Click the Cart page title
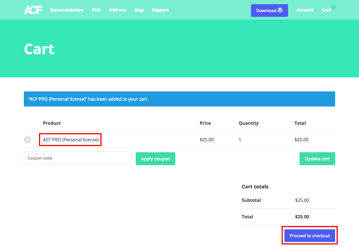Image resolution: width=359 pixels, height=247 pixels. (x=39, y=49)
